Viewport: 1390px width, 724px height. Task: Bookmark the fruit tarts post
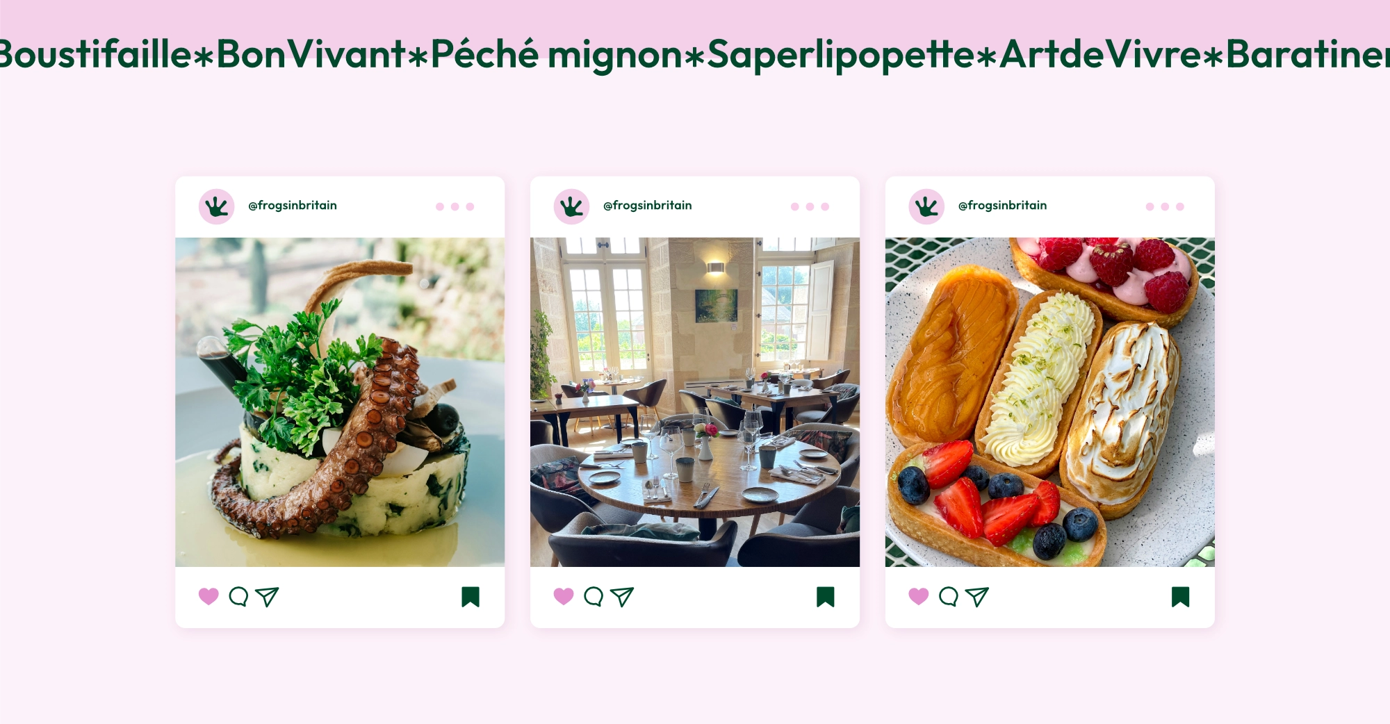[1181, 597]
